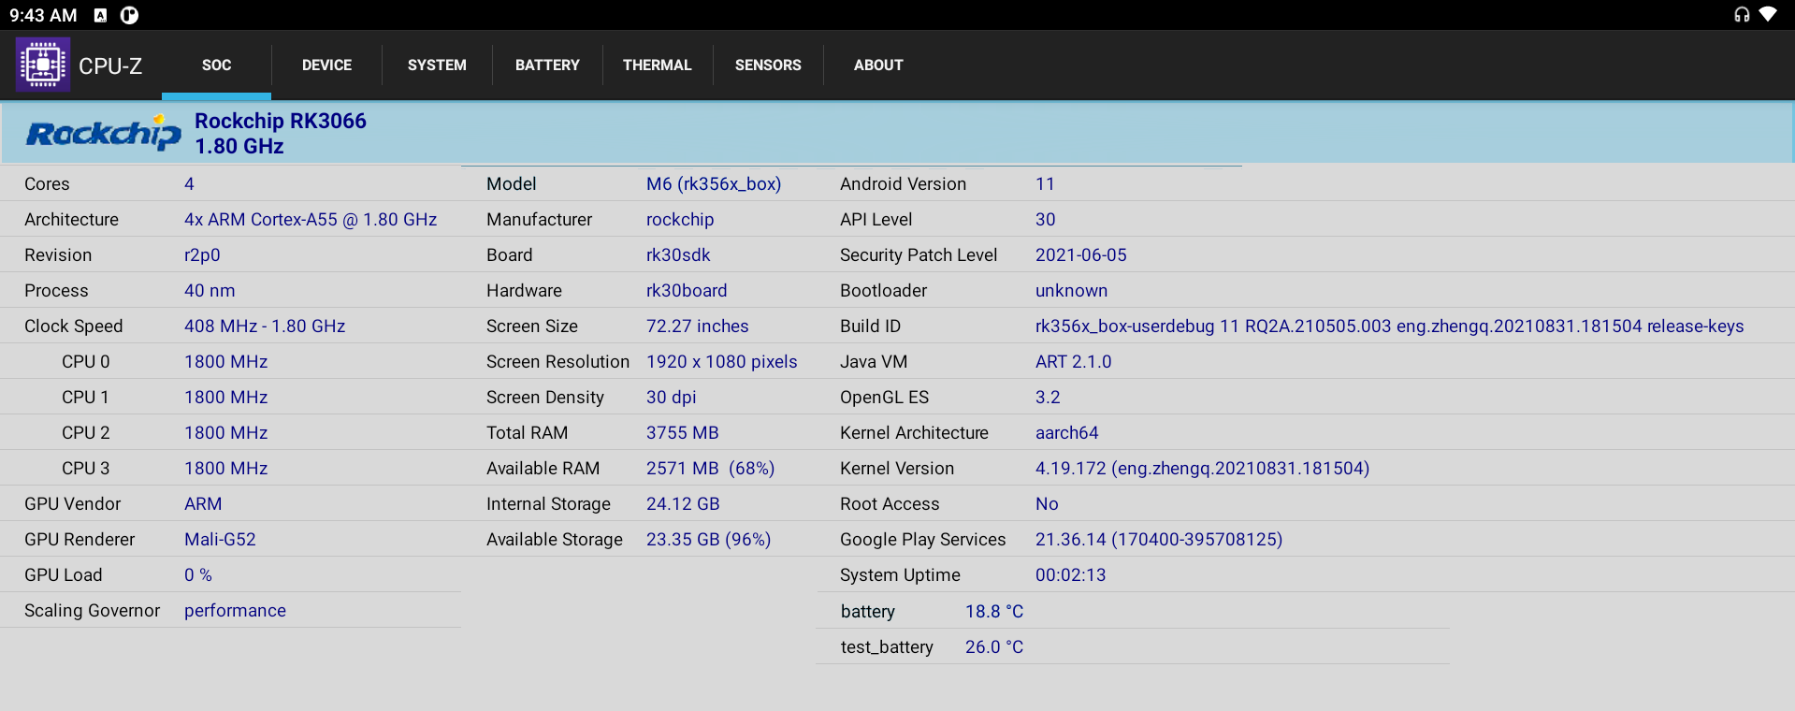The height and width of the screenshot is (711, 1795).
Task: Click the Bootloader value unknown
Action: click(1072, 291)
